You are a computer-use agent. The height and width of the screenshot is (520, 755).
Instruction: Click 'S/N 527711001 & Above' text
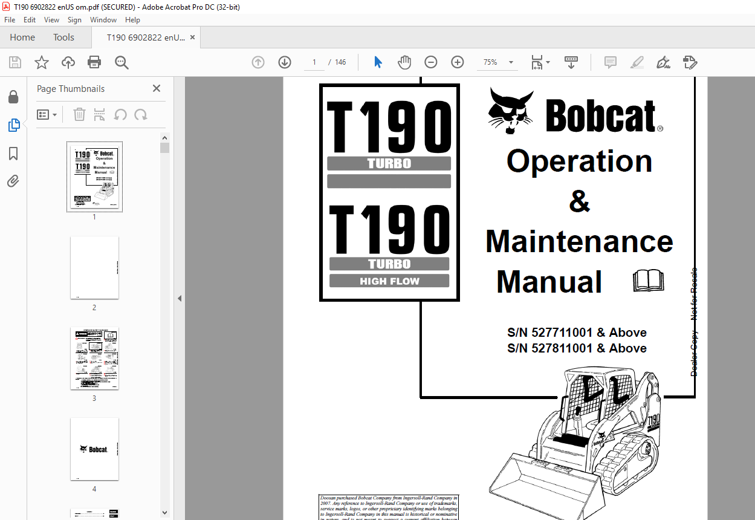pos(577,333)
